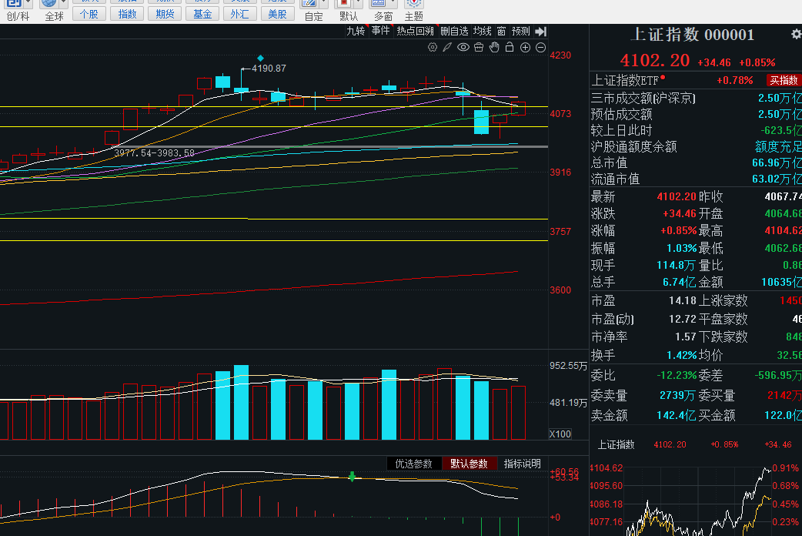Click the 美股 US stocks button
The image size is (802, 536).
pyautogui.click(x=278, y=14)
